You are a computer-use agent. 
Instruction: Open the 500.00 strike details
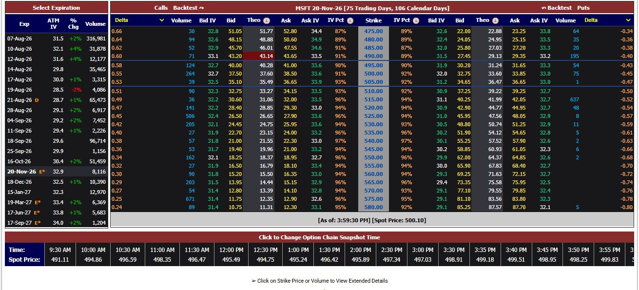pyautogui.click(x=373, y=74)
